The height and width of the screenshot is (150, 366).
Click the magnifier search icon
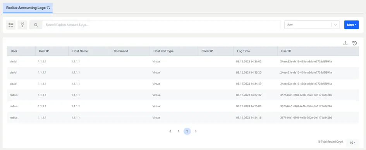(x=36, y=25)
